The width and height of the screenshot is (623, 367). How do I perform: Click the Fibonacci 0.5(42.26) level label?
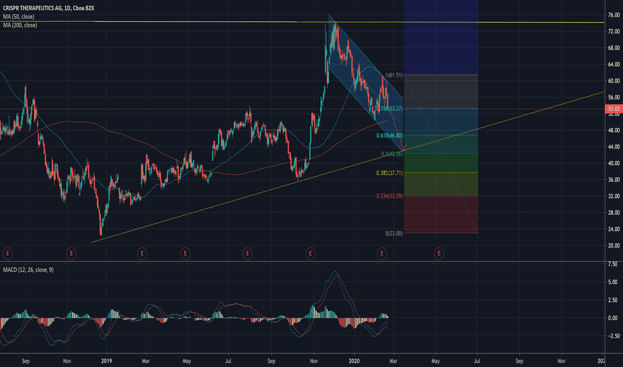click(x=392, y=154)
